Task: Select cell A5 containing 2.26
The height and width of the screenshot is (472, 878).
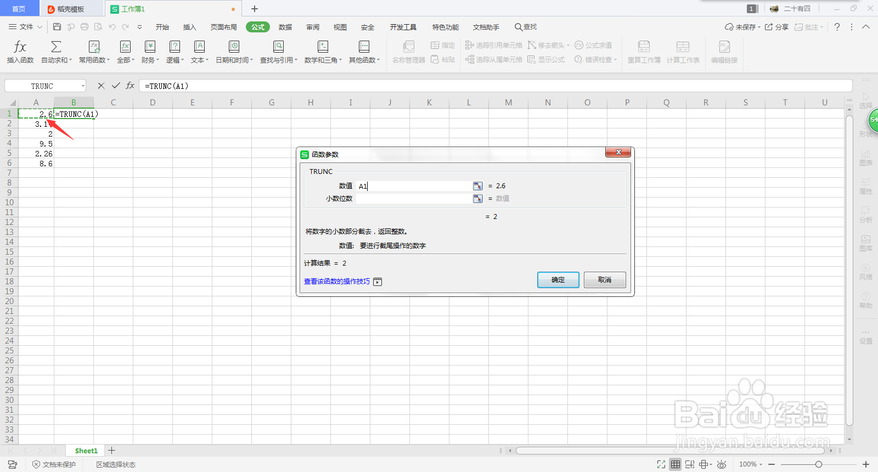Action: tap(36, 154)
